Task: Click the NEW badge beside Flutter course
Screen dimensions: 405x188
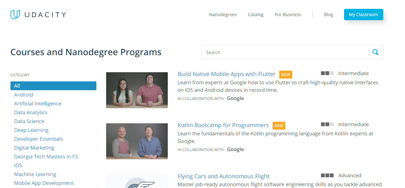Action: pos(286,74)
